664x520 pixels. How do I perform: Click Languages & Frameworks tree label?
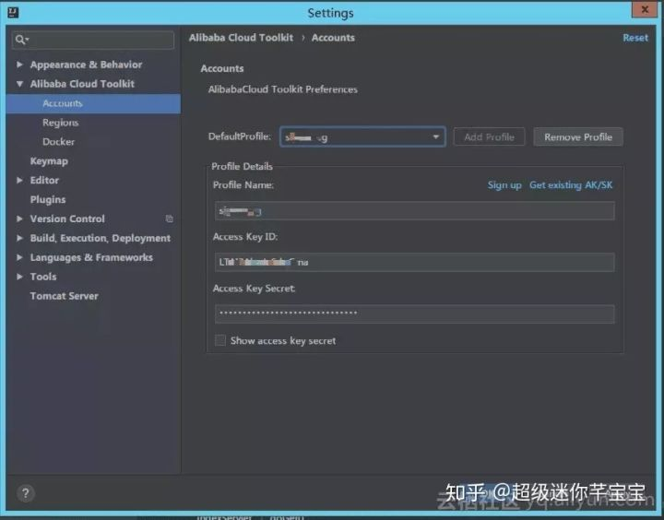(91, 257)
